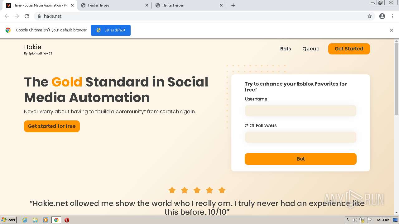This screenshot has width=399, height=224.
Task: Click the By Epicmatthew23 subtitle text
Action: point(38,54)
